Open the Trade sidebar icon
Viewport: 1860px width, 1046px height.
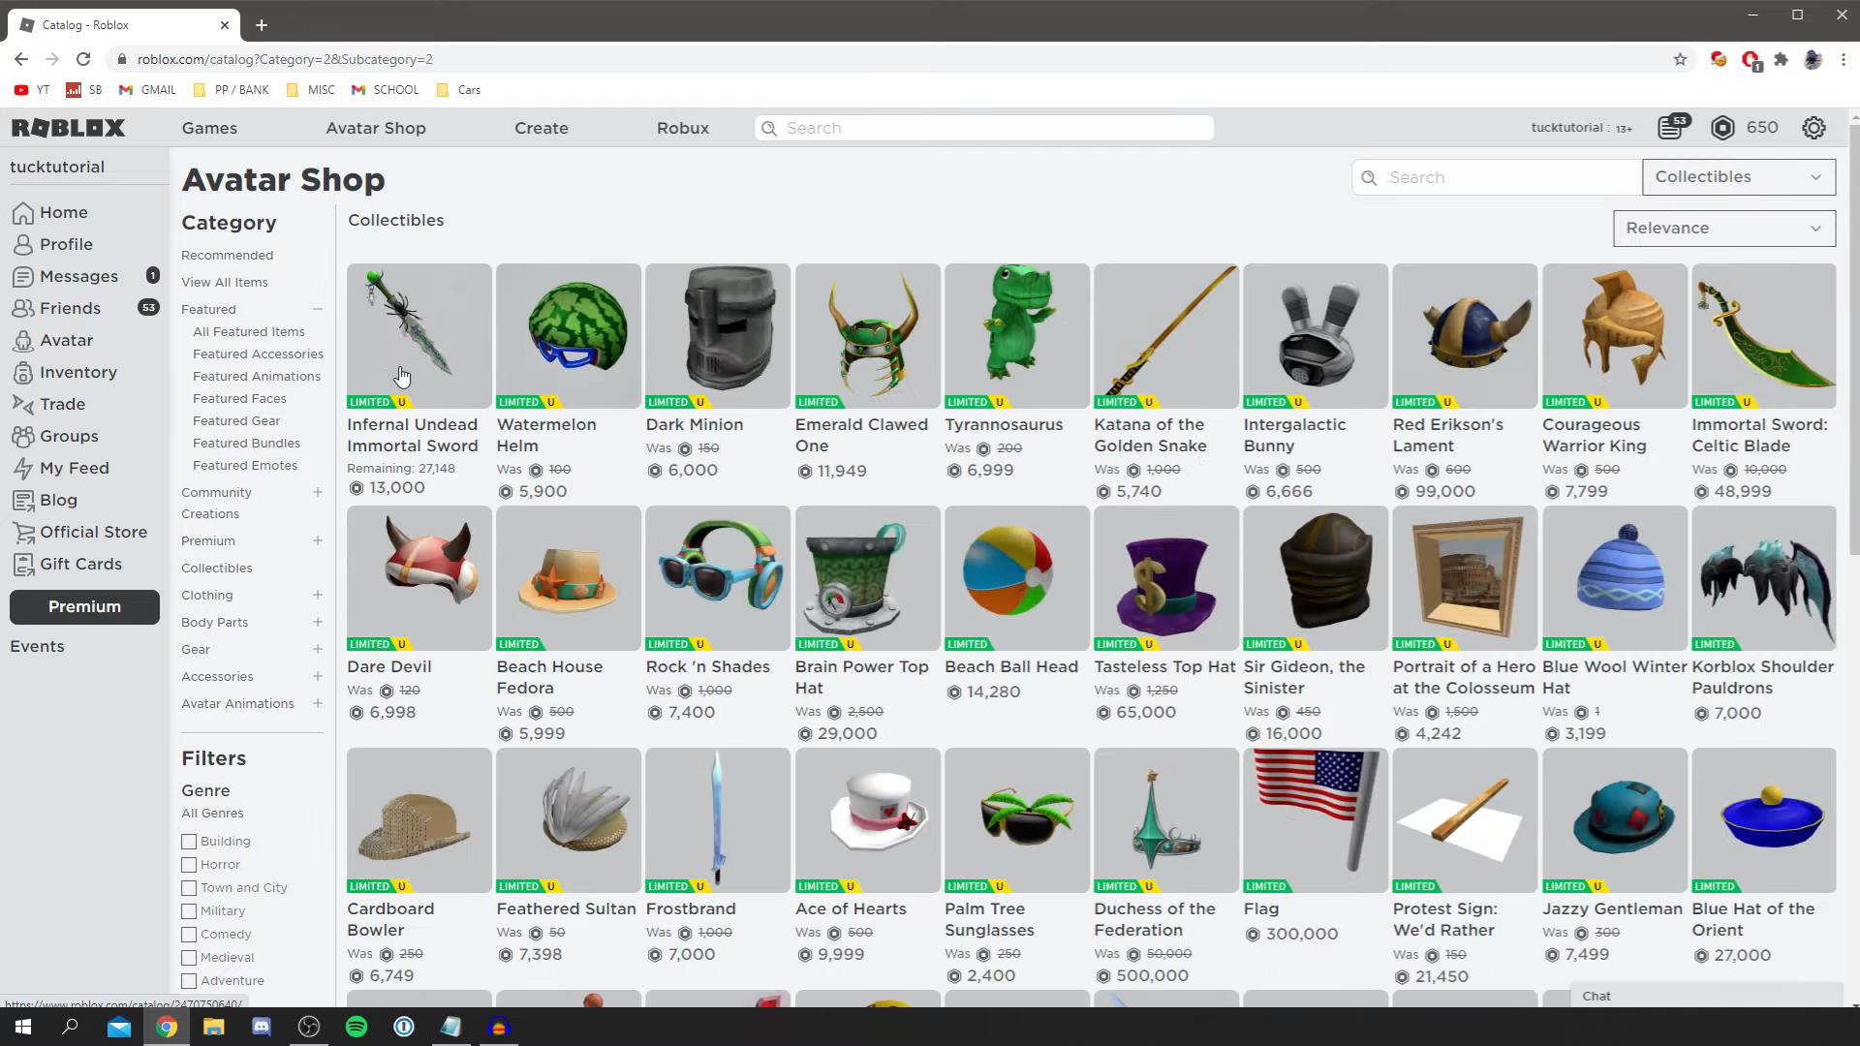click(23, 405)
